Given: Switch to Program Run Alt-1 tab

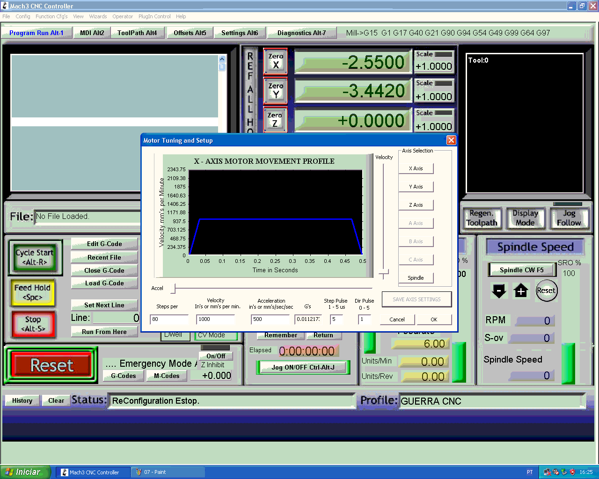Looking at the screenshot, I should pos(37,33).
